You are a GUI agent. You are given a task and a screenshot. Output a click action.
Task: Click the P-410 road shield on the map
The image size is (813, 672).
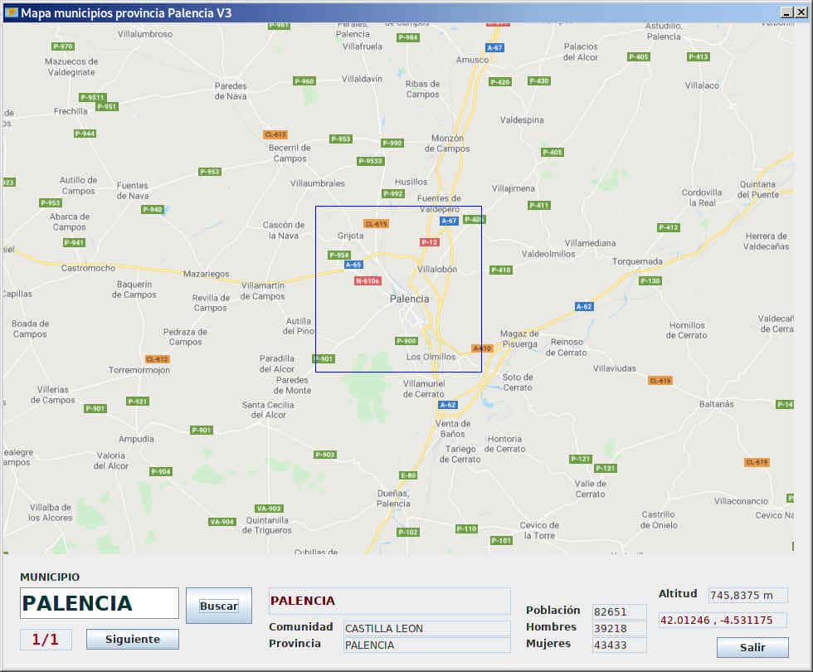tap(501, 270)
